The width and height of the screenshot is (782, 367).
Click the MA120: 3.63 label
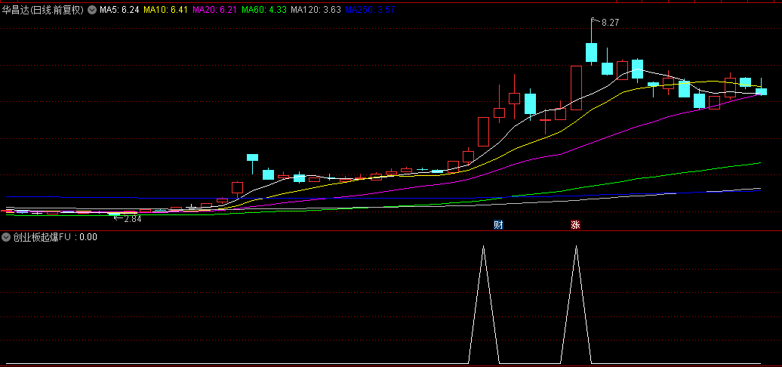(x=316, y=9)
